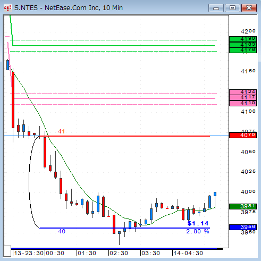Click the pink 4110 price label
261x261 pixels.
click(x=243, y=103)
